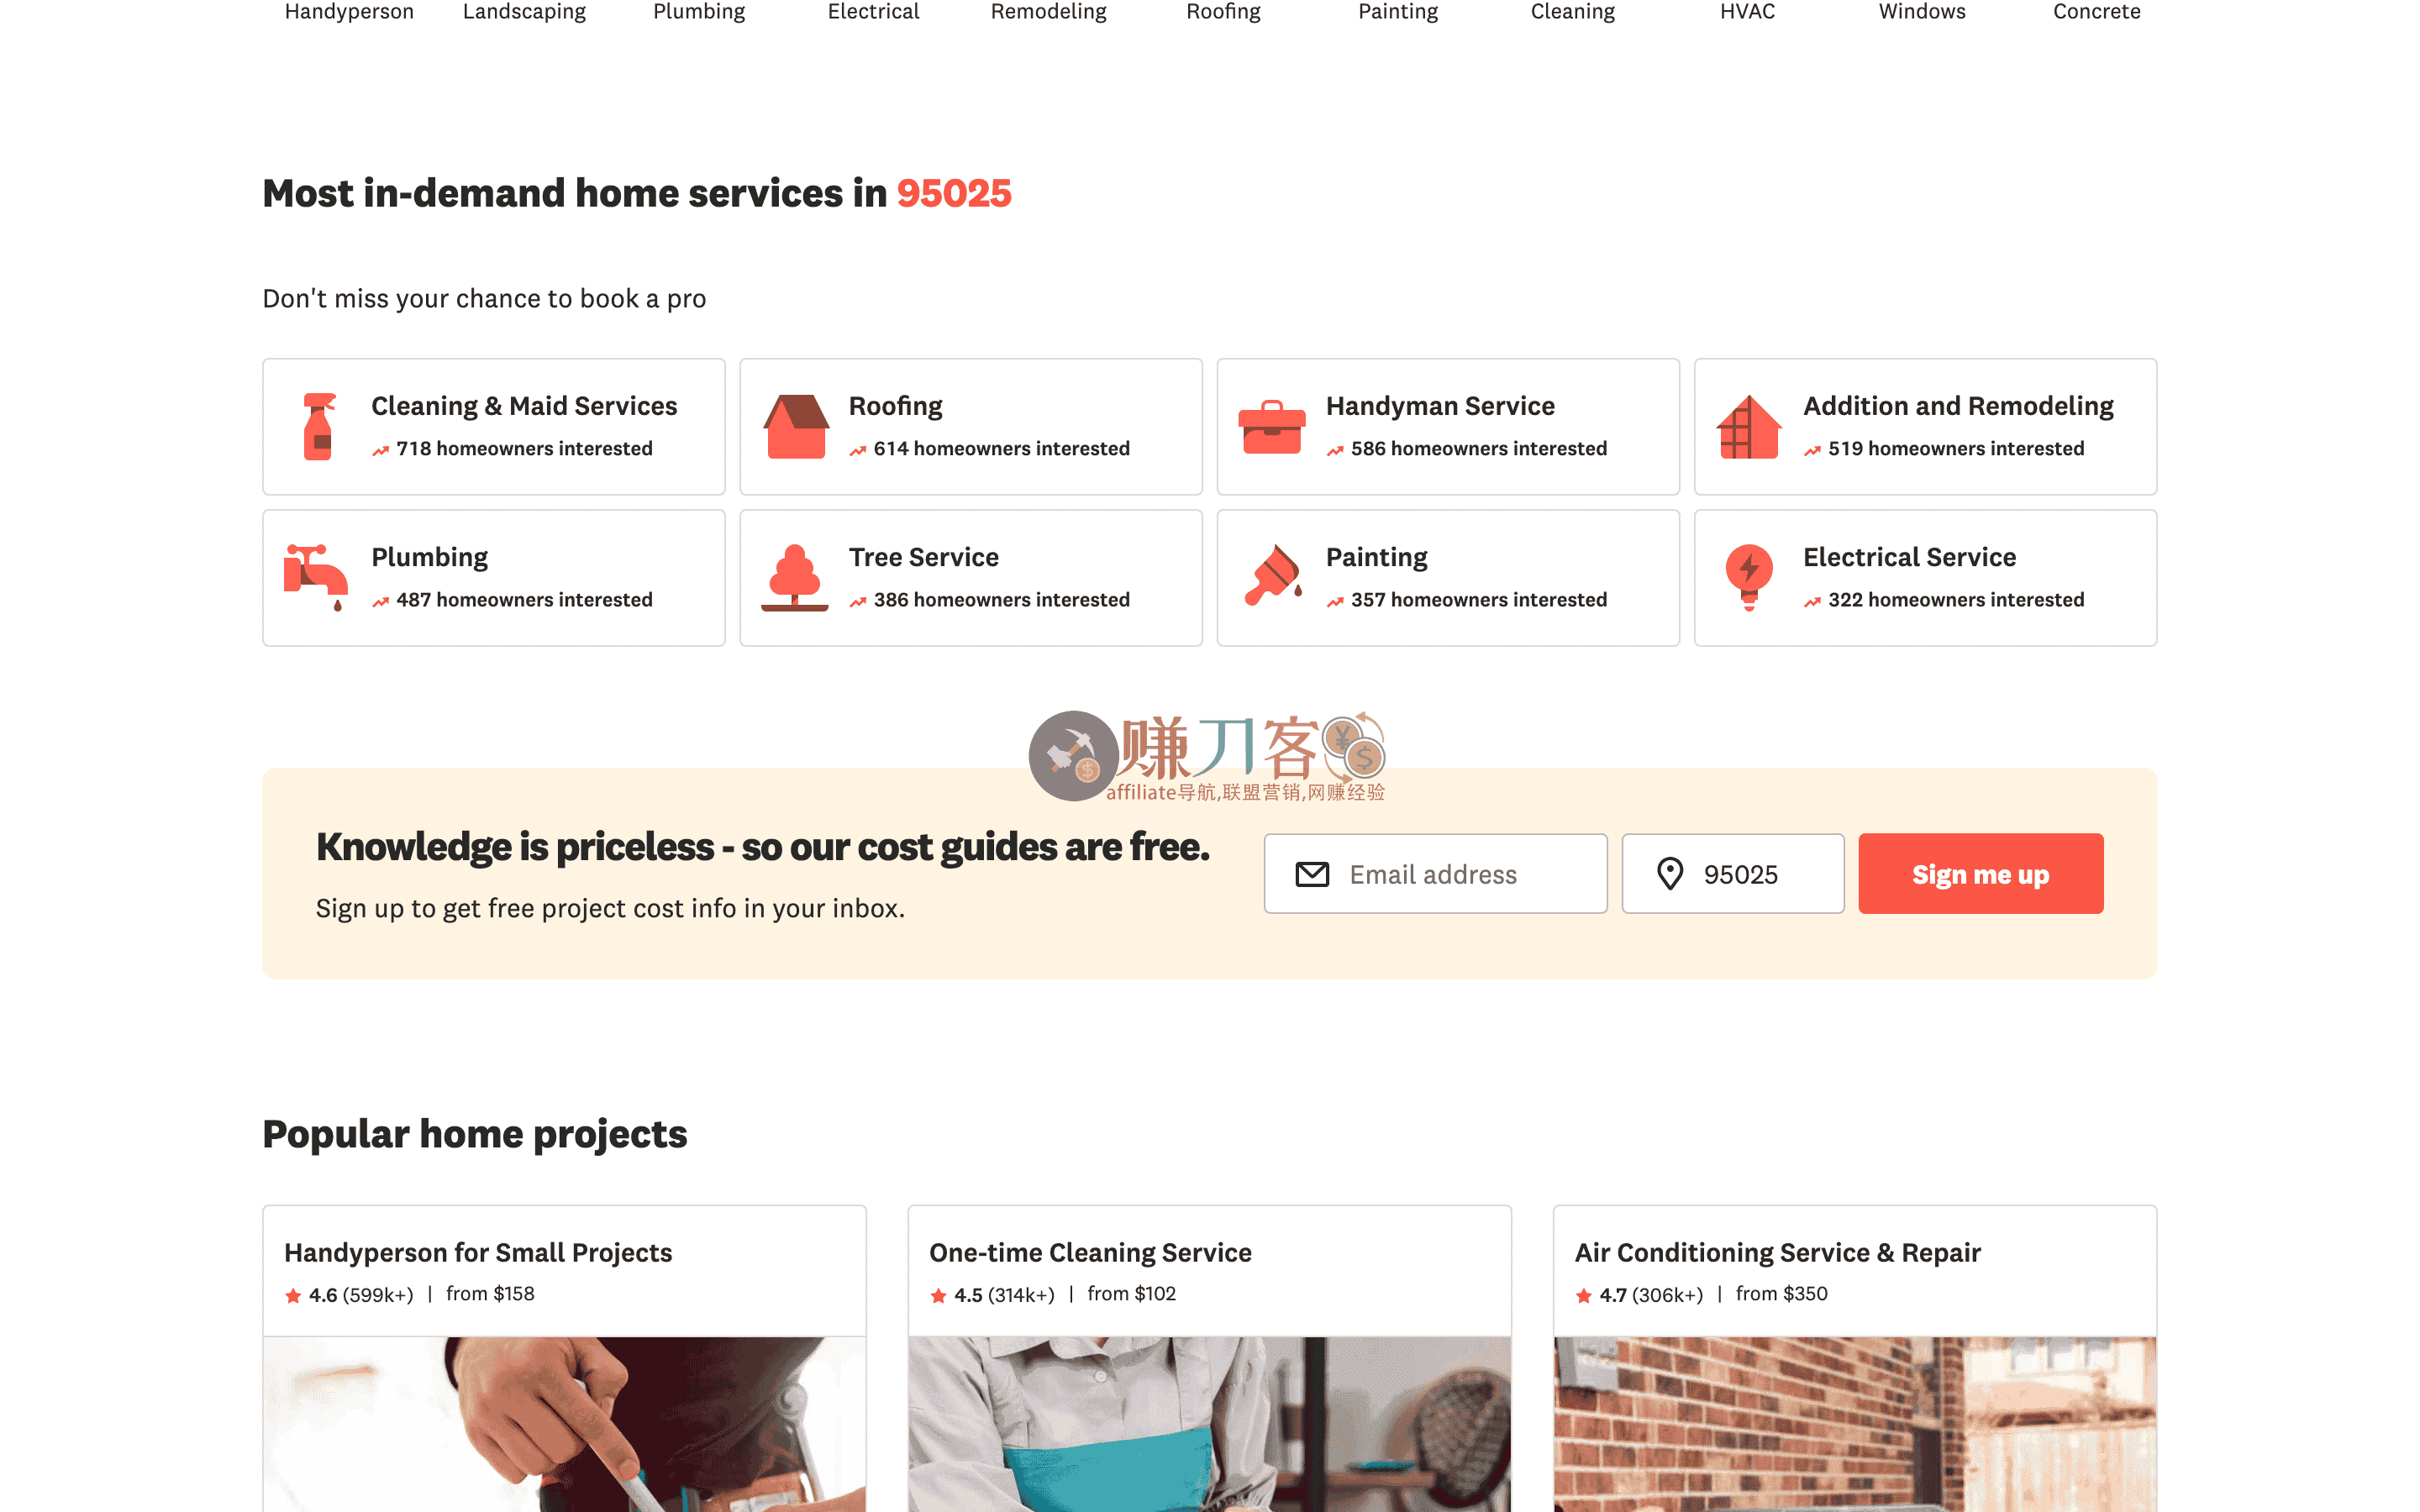
Task: Open Air Conditioning Service & Repair card
Action: coord(1855,1358)
